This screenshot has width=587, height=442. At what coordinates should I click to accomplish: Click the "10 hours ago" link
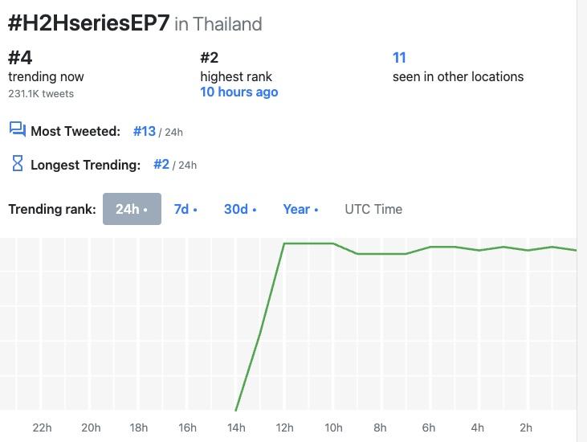coord(239,92)
